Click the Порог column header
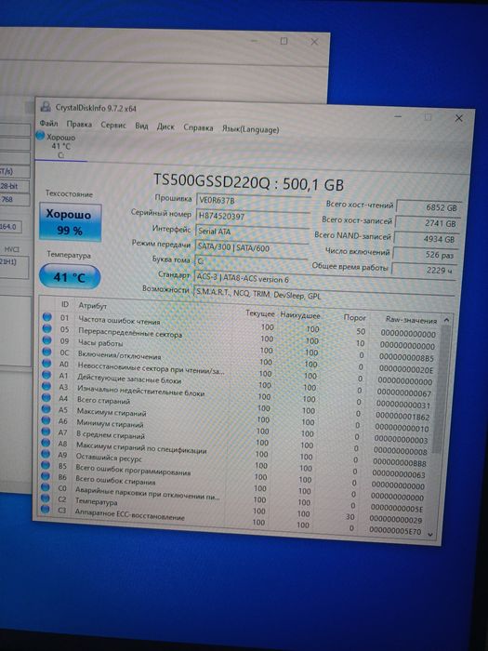Viewport: 488px width, 651px height. [x=355, y=318]
